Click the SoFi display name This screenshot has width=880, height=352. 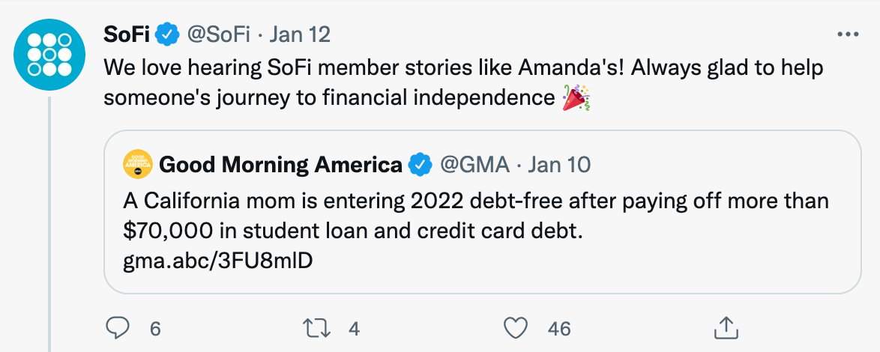click(127, 34)
